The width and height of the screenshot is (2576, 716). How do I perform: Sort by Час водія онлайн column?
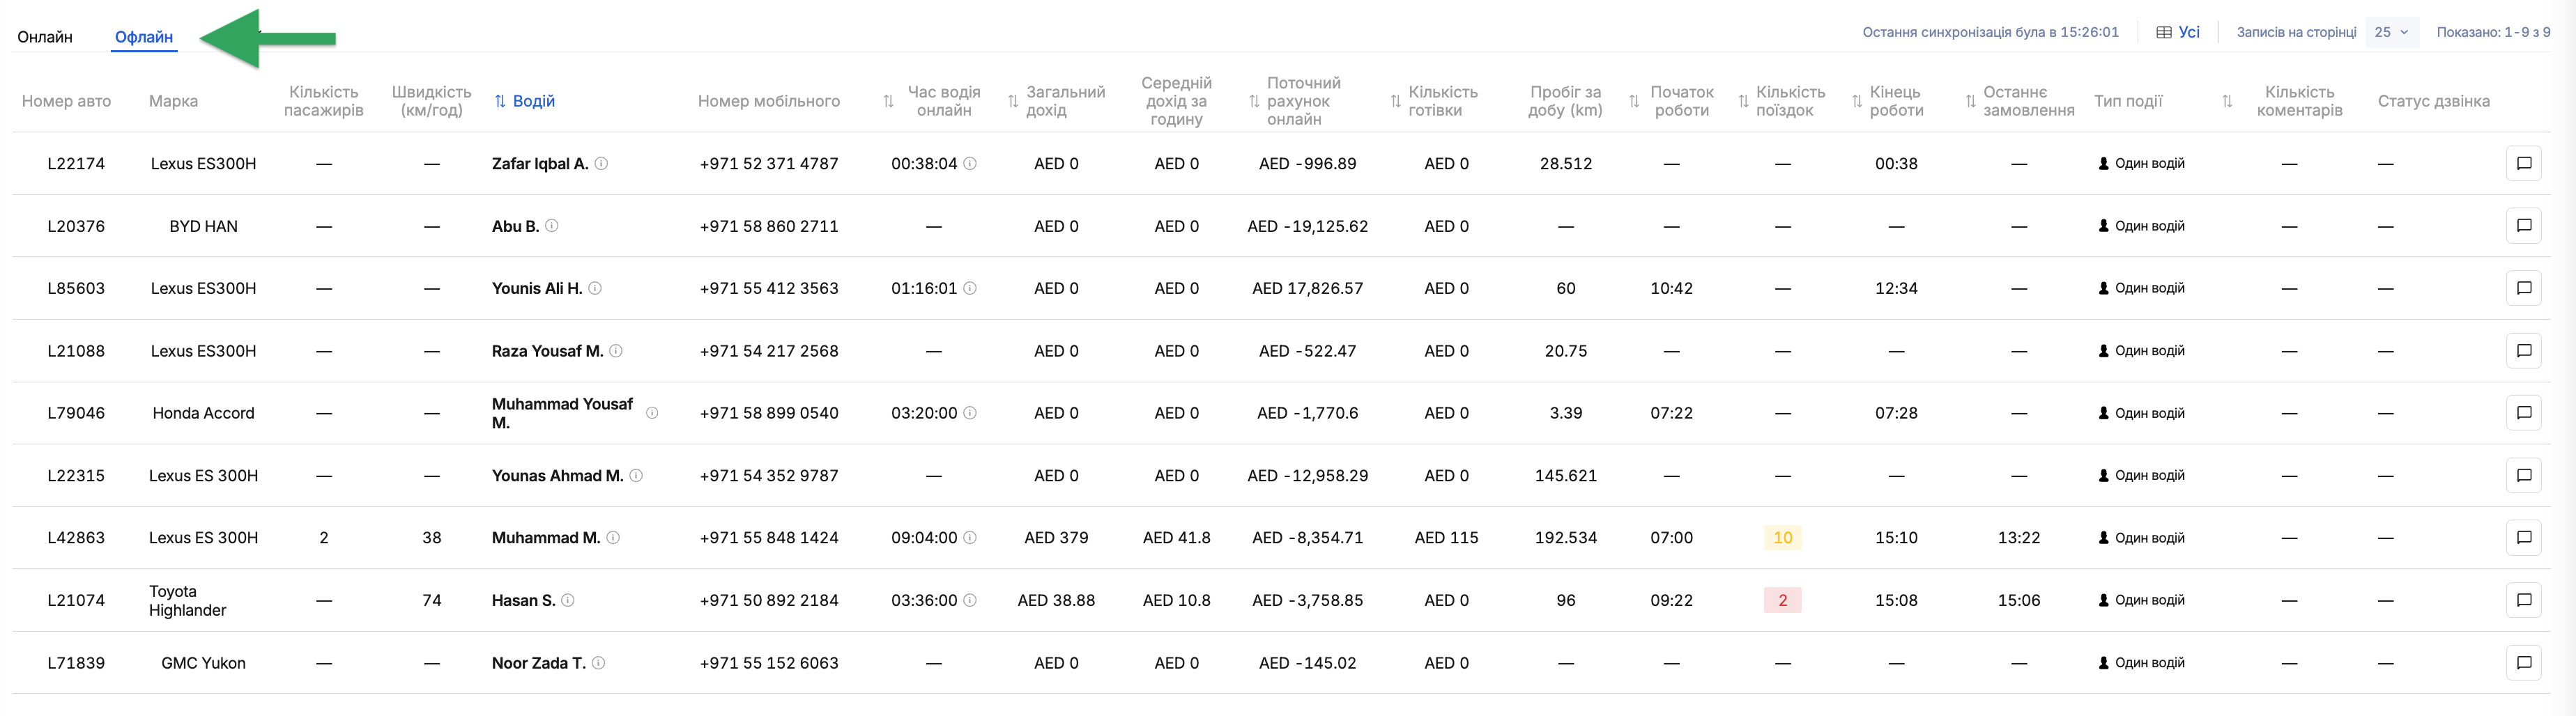click(888, 101)
